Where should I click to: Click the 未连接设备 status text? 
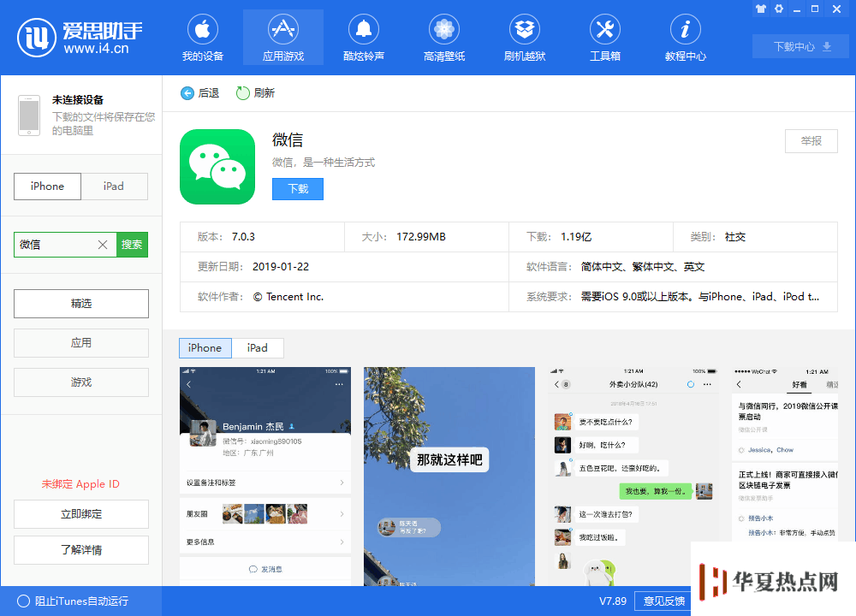(x=78, y=100)
